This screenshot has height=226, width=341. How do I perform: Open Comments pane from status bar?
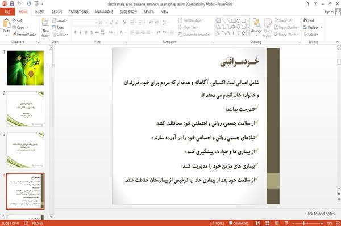point(239,223)
